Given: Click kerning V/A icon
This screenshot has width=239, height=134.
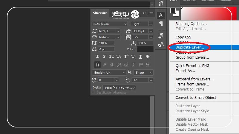Looking at the screenshot, I should point(94,37).
